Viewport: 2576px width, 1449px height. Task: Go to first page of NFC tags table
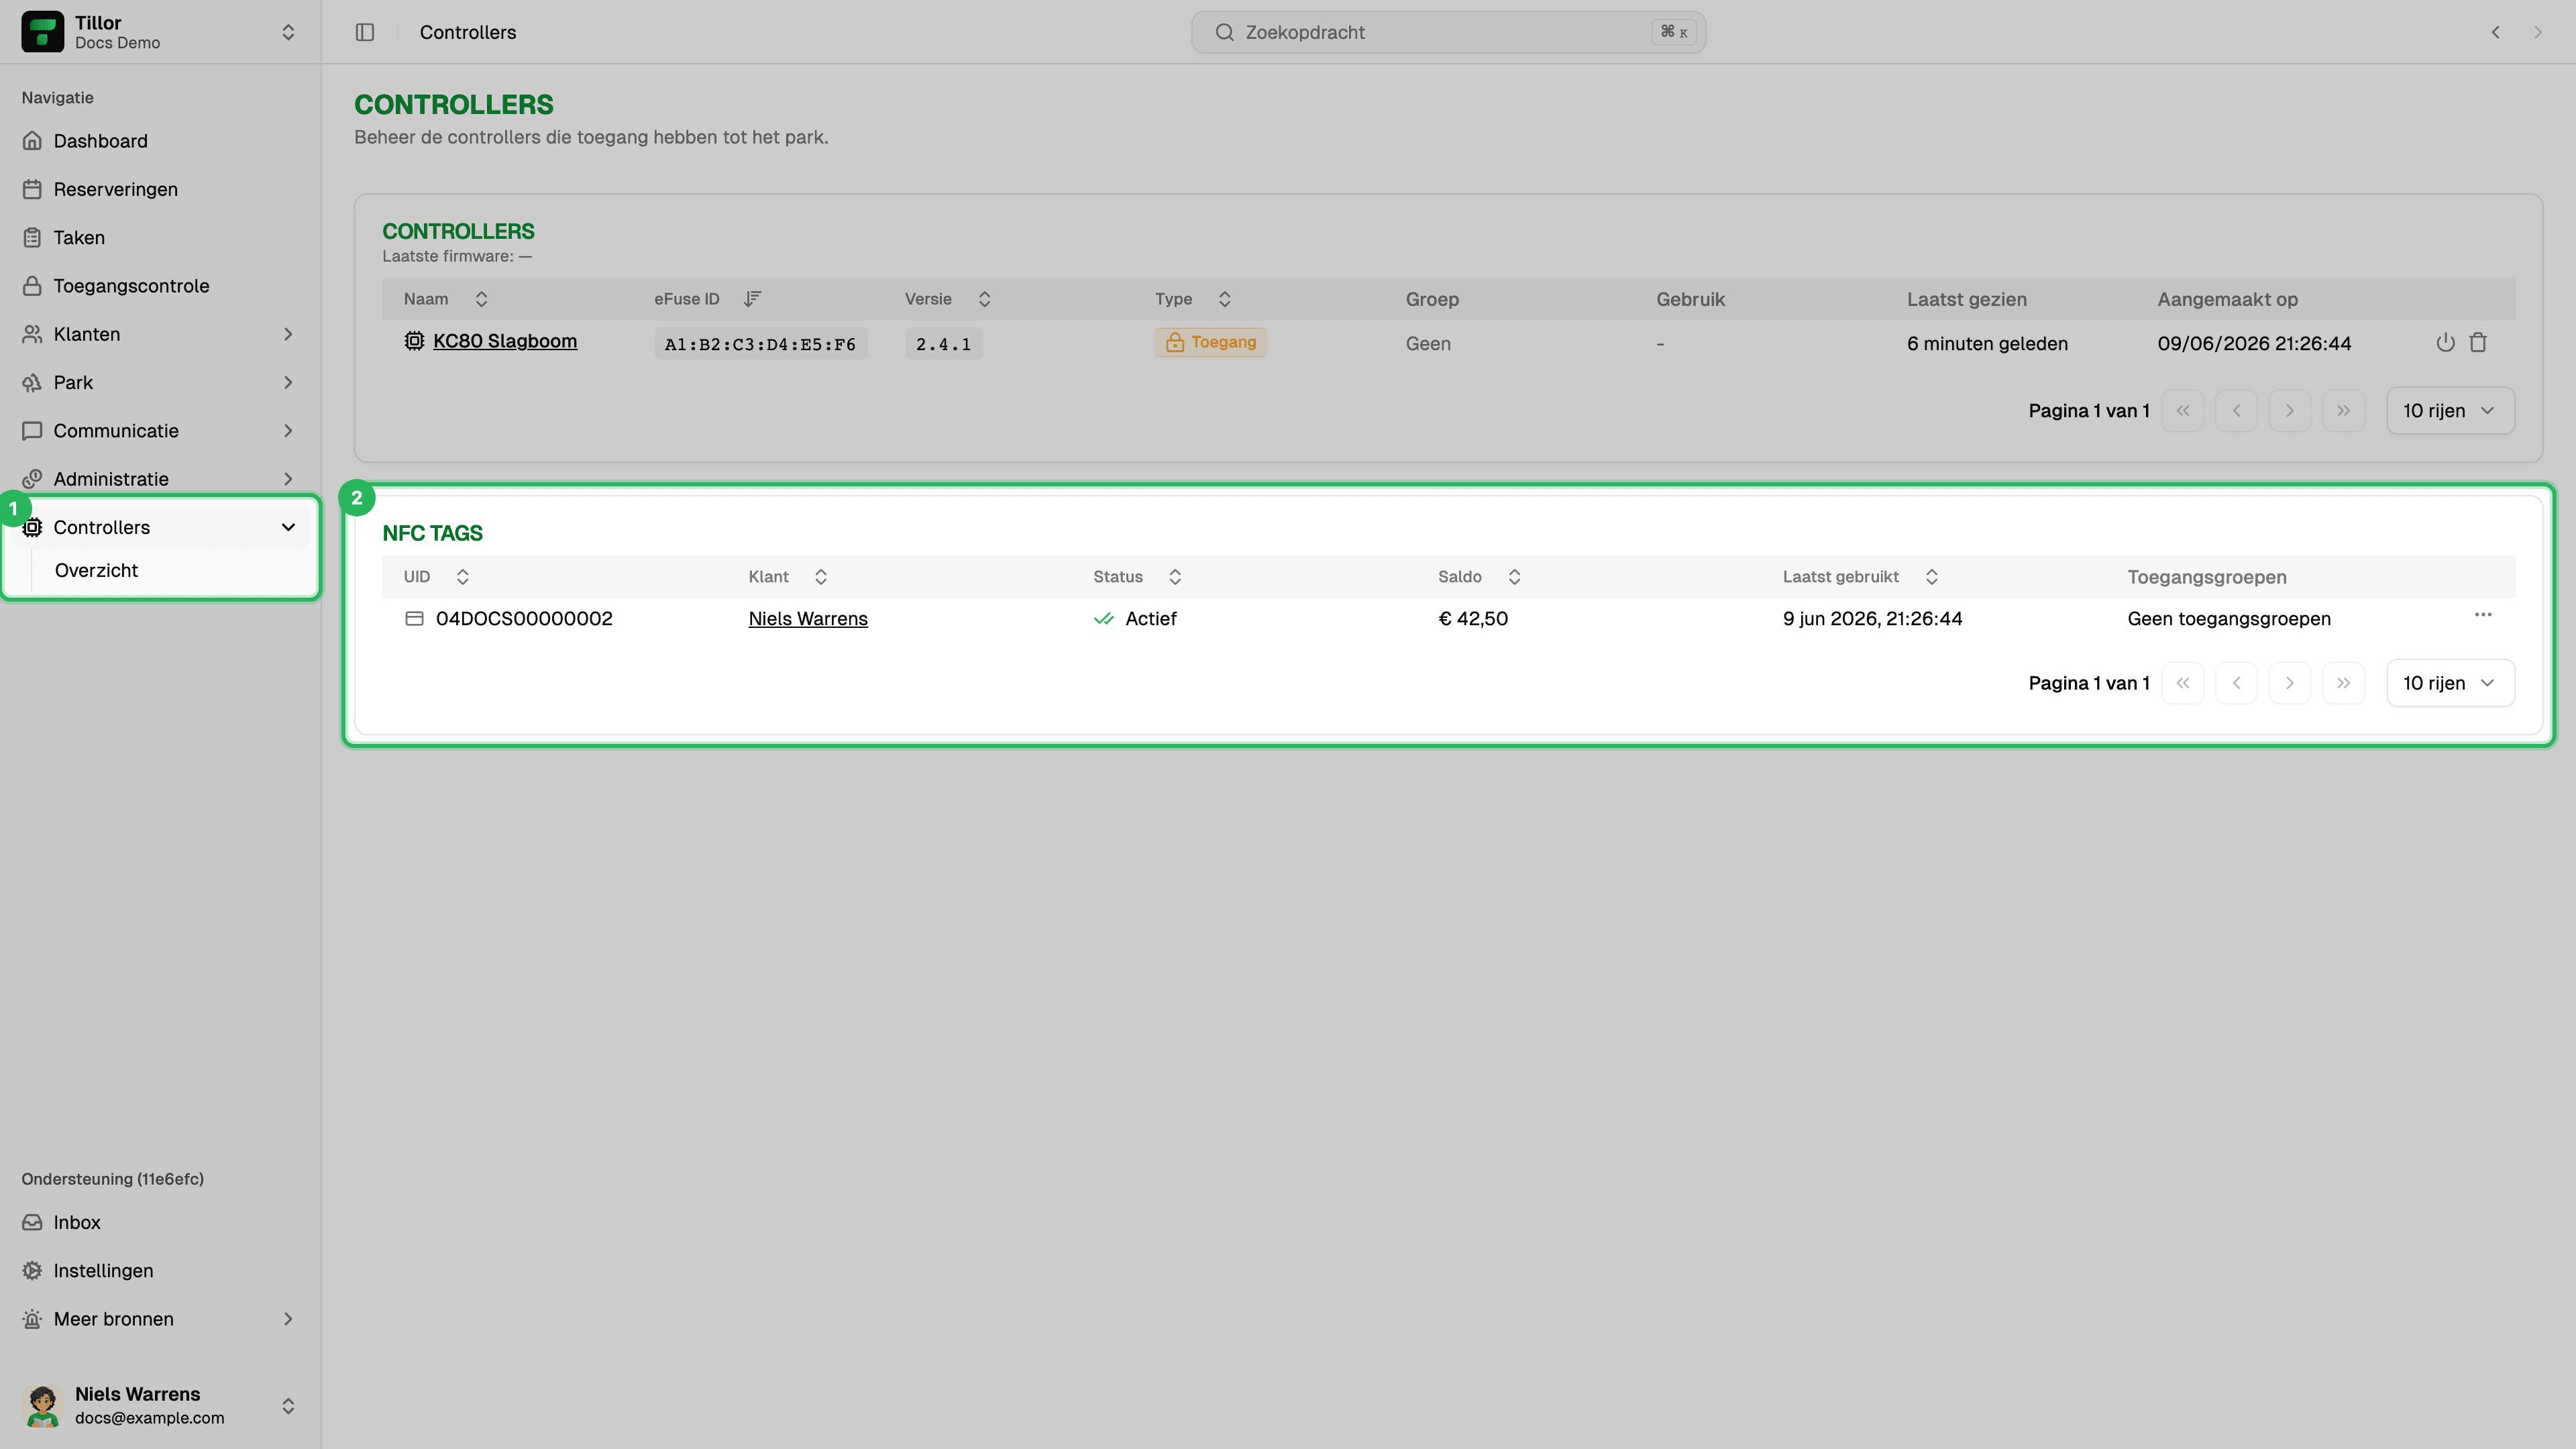click(2183, 683)
